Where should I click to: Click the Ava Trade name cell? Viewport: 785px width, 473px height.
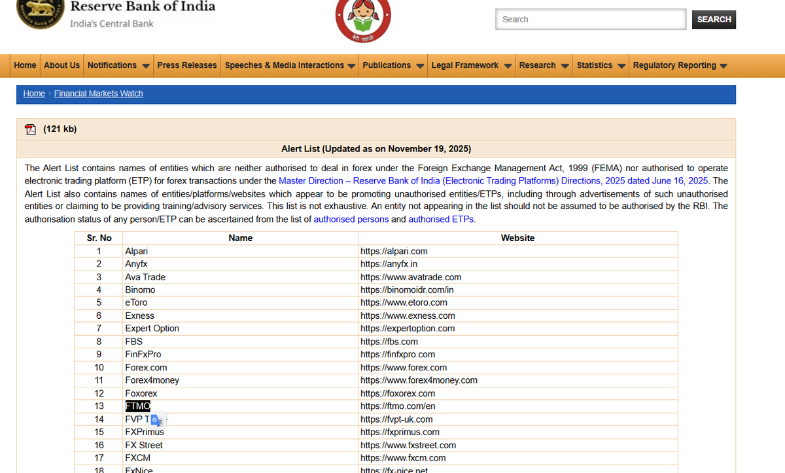click(x=240, y=277)
